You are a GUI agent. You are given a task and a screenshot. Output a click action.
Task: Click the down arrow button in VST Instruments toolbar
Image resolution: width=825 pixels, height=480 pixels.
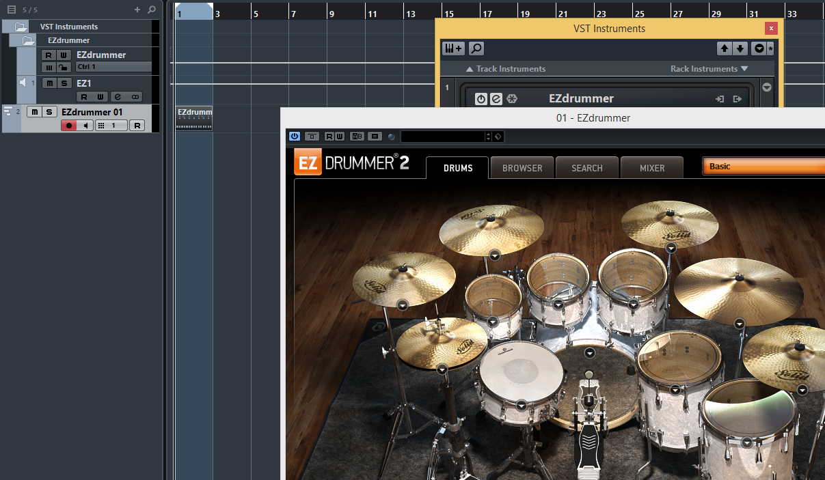740,48
